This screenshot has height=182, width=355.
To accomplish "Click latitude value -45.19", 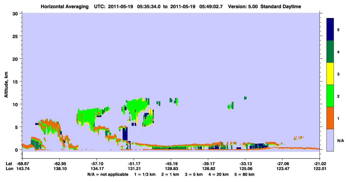I will (x=171, y=164).
